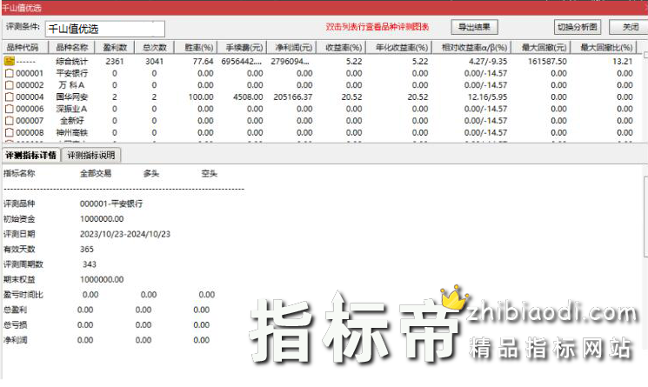Click the icon beside code 000002
The image size is (648, 387).
[x=9, y=85]
